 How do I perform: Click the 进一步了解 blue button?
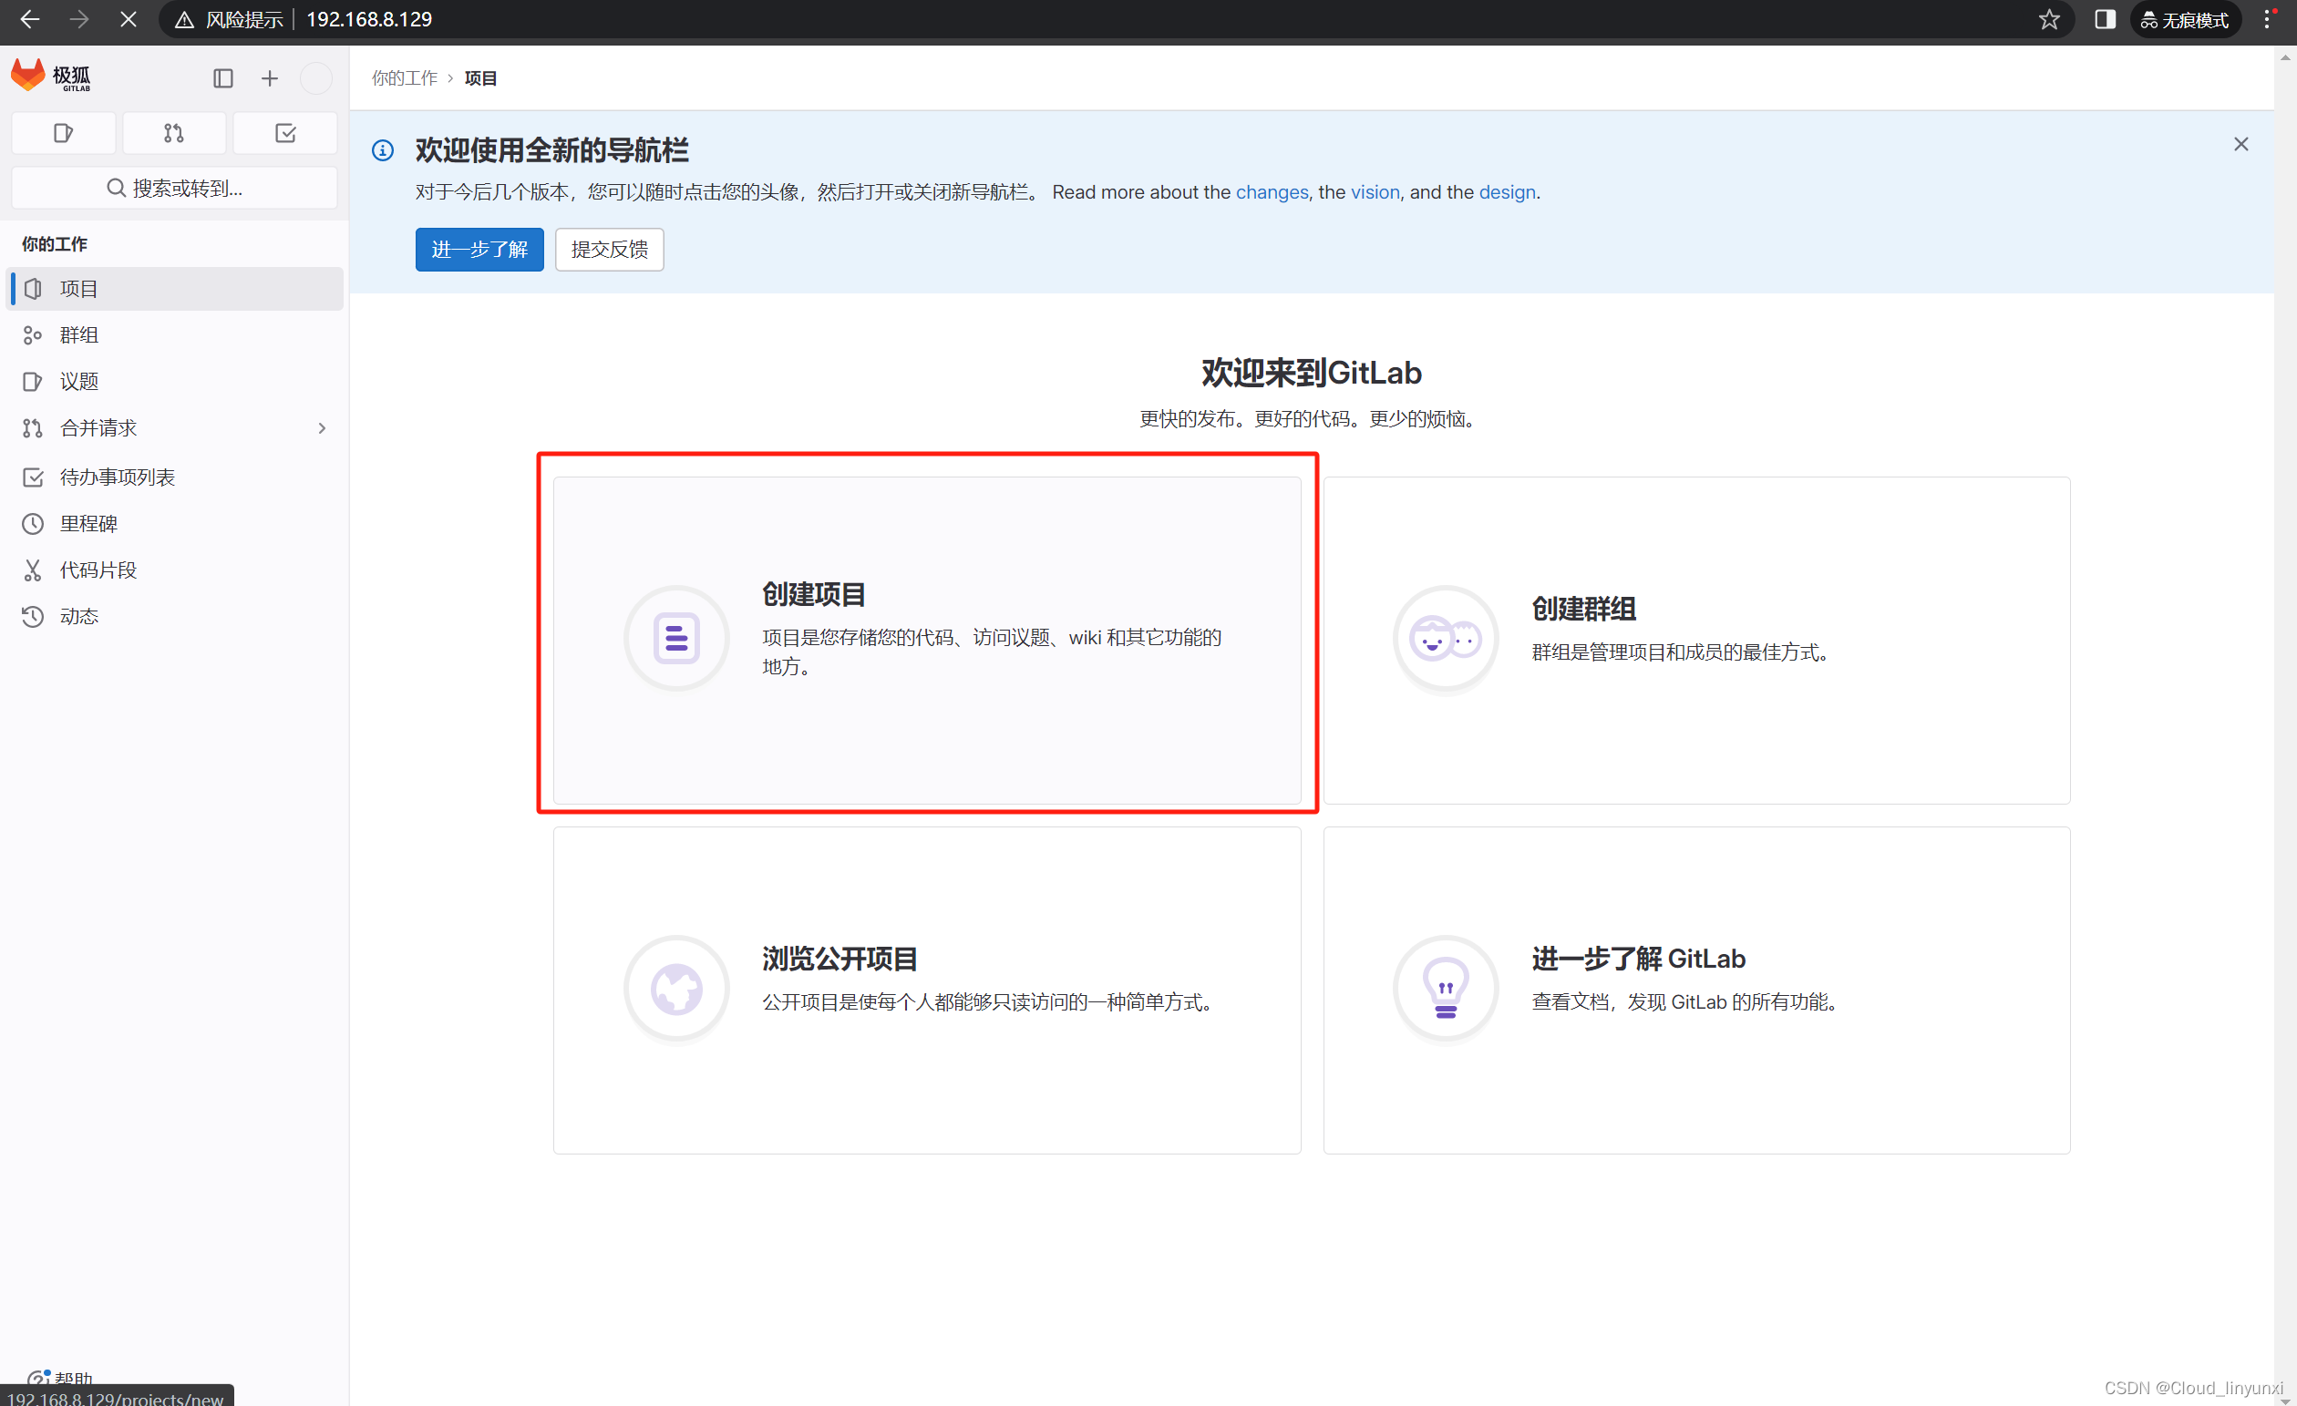[479, 250]
